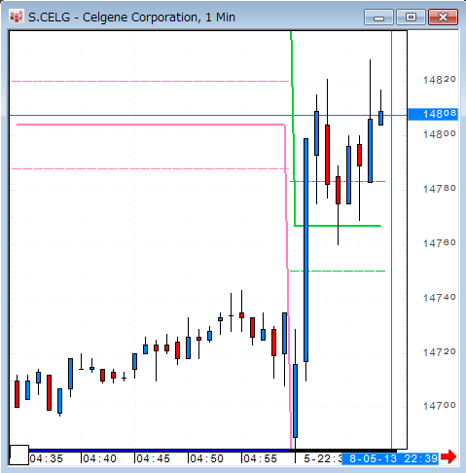Click the solid green horizontal line near 14766
Screen dimensions: 466x473
pyautogui.click(x=338, y=226)
